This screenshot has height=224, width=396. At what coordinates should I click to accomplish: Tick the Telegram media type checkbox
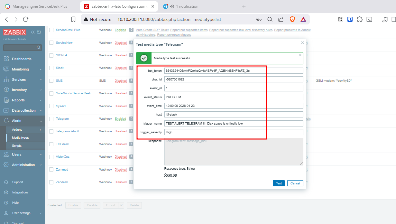point(51,119)
